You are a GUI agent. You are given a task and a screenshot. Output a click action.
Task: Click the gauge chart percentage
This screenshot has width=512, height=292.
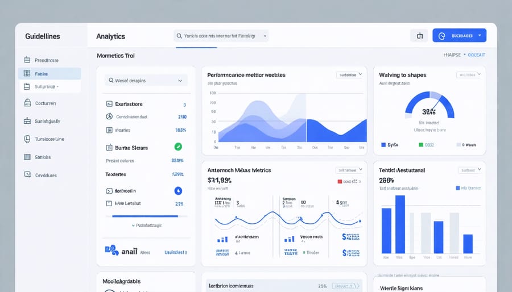coord(429,112)
